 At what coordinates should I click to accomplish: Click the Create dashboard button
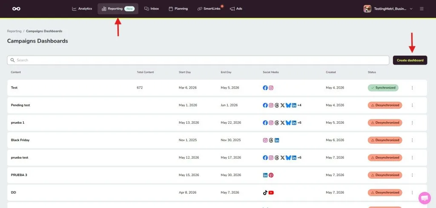pyautogui.click(x=410, y=60)
